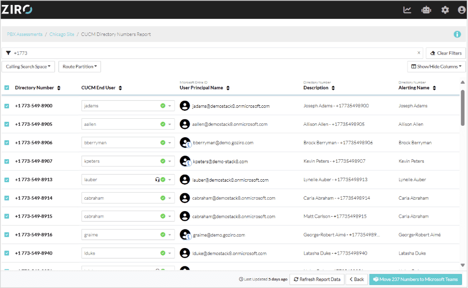This screenshot has height=288, width=468.
Task: Click green check status for jadams
Action: [x=162, y=106]
